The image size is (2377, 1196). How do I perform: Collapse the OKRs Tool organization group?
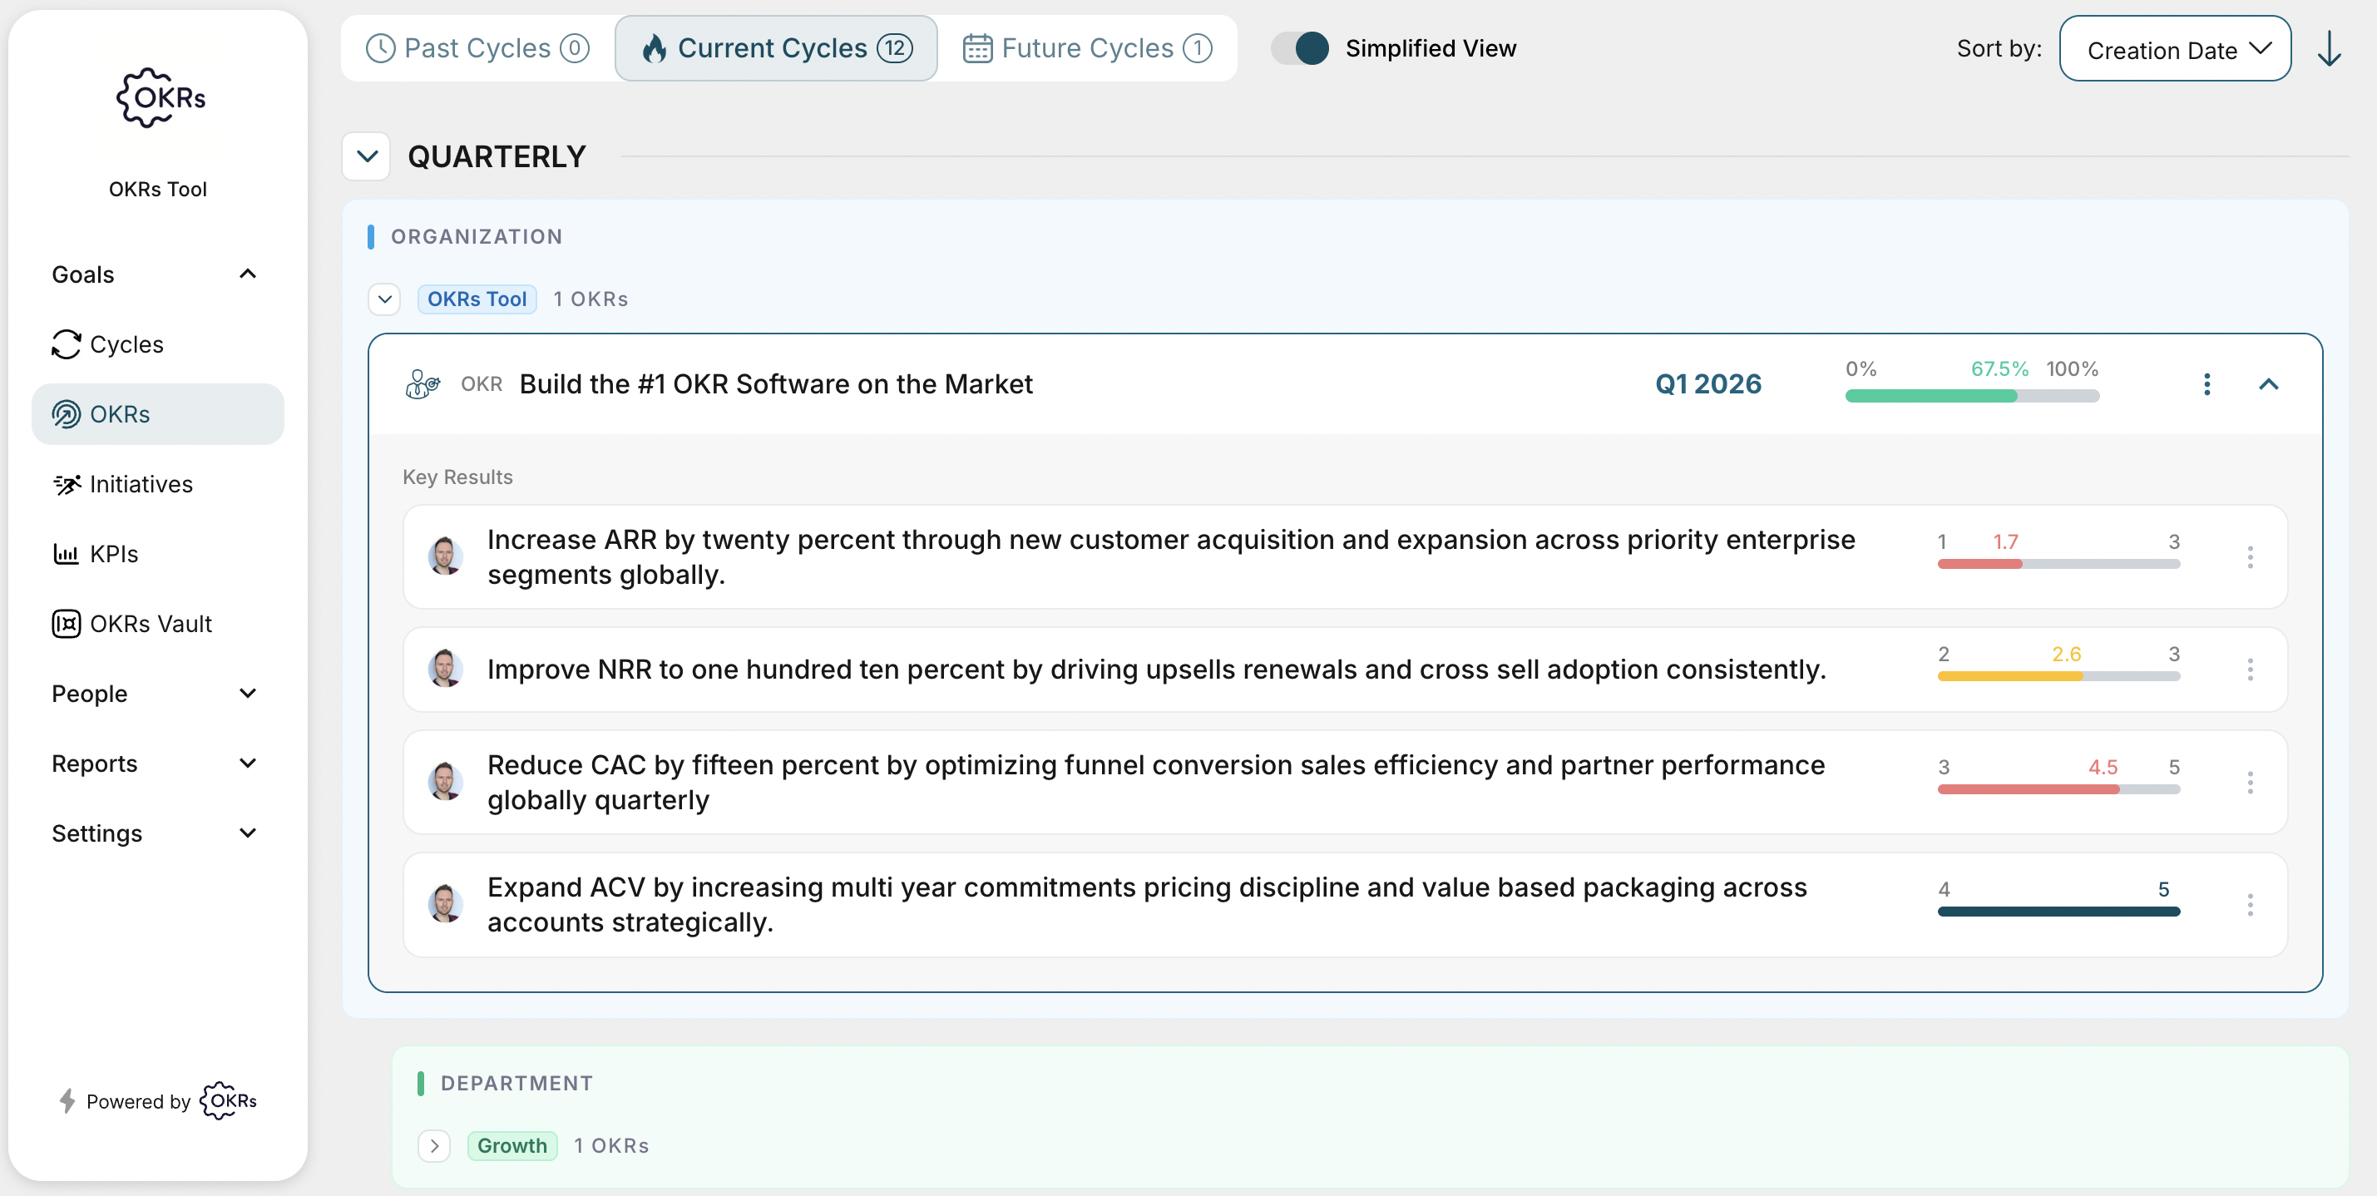pos(385,299)
